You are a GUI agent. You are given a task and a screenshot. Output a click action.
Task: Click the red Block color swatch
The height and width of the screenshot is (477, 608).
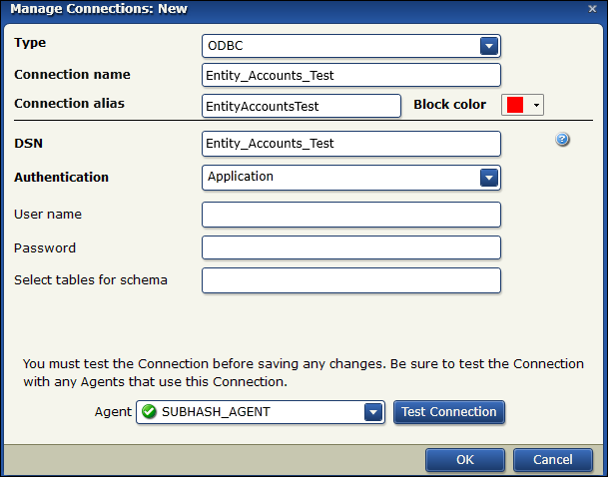tap(516, 106)
